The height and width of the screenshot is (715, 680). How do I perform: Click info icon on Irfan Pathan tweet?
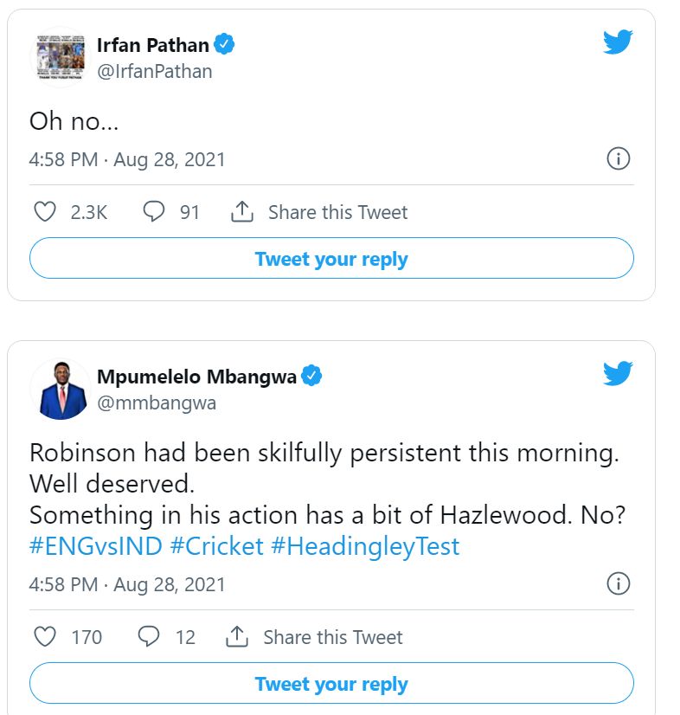click(x=618, y=159)
